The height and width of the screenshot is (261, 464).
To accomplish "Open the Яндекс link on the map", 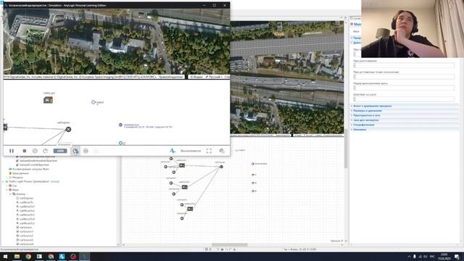I will (196, 77).
